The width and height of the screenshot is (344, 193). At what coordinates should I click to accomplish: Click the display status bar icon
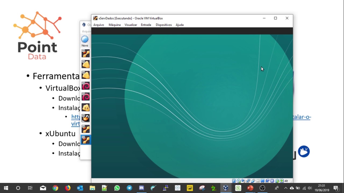point(263,181)
